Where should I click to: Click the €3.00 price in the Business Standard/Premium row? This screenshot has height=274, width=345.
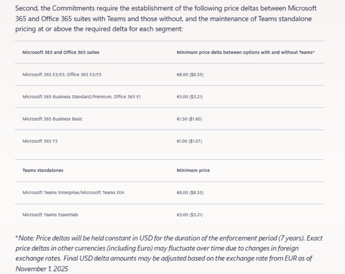click(x=190, y=97)
